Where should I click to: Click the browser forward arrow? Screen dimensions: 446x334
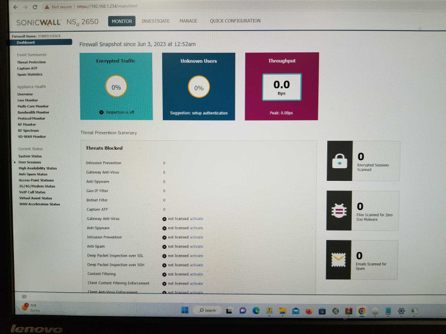[x=25, y=7]
